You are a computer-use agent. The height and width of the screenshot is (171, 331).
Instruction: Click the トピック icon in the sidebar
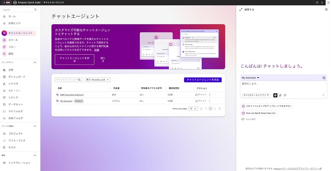[x=4, y=97]
